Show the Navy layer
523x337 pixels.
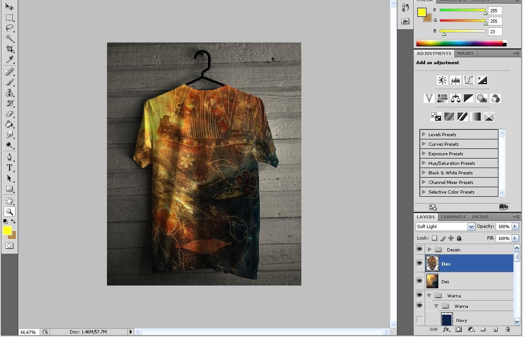(419, 320)
